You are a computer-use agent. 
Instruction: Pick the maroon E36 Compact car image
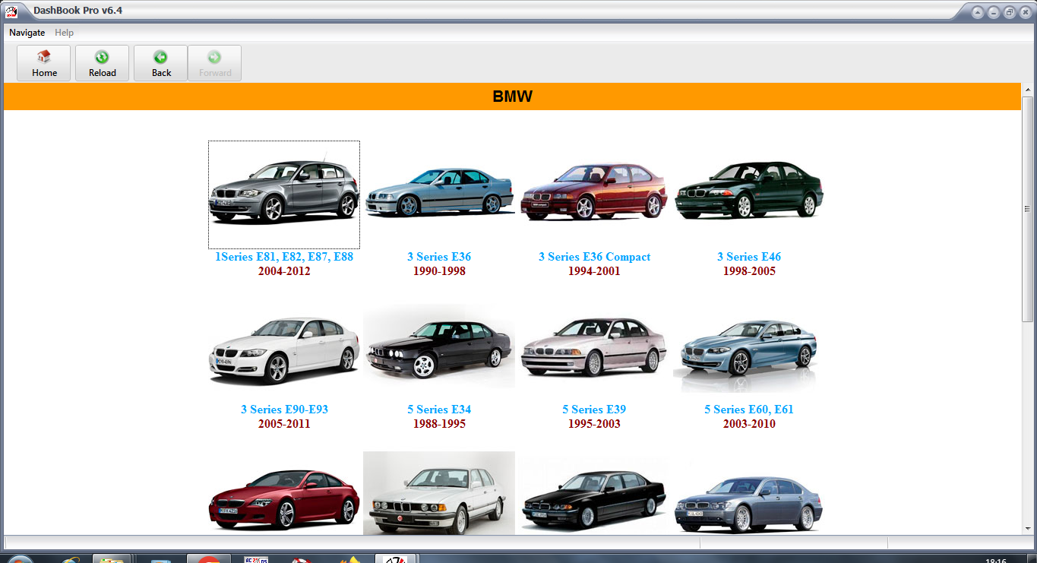click(x=594, y=191)
